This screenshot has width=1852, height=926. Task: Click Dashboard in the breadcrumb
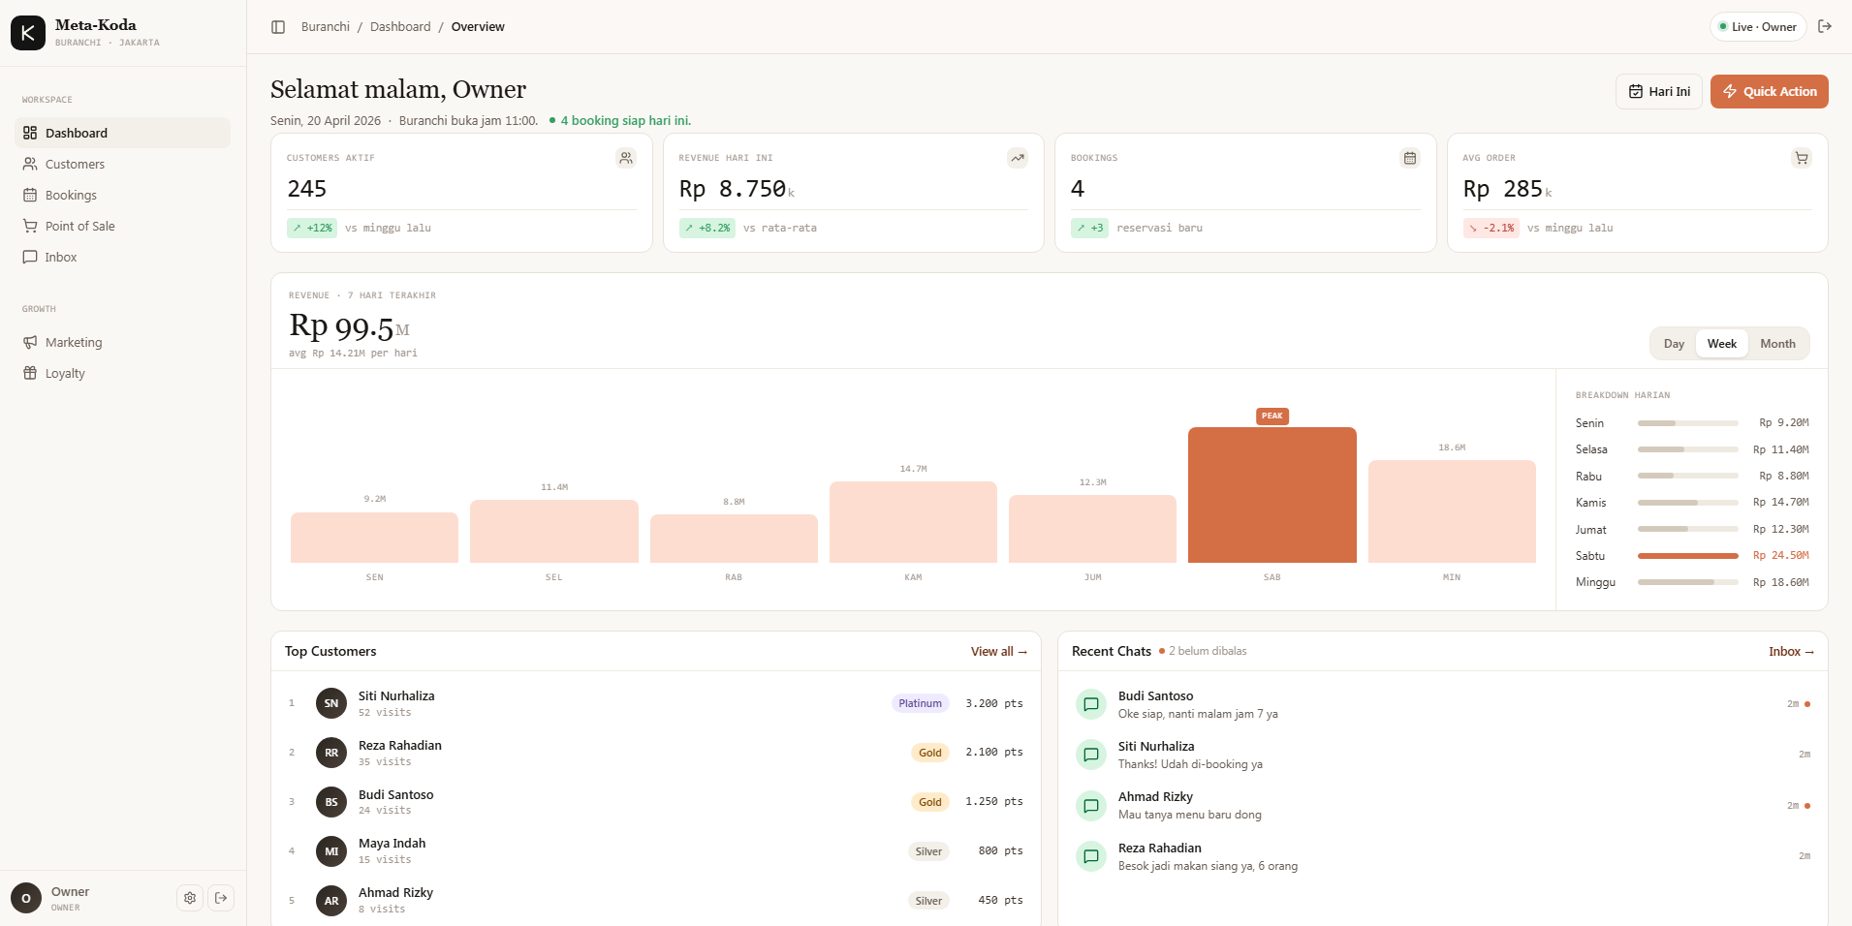400,27
